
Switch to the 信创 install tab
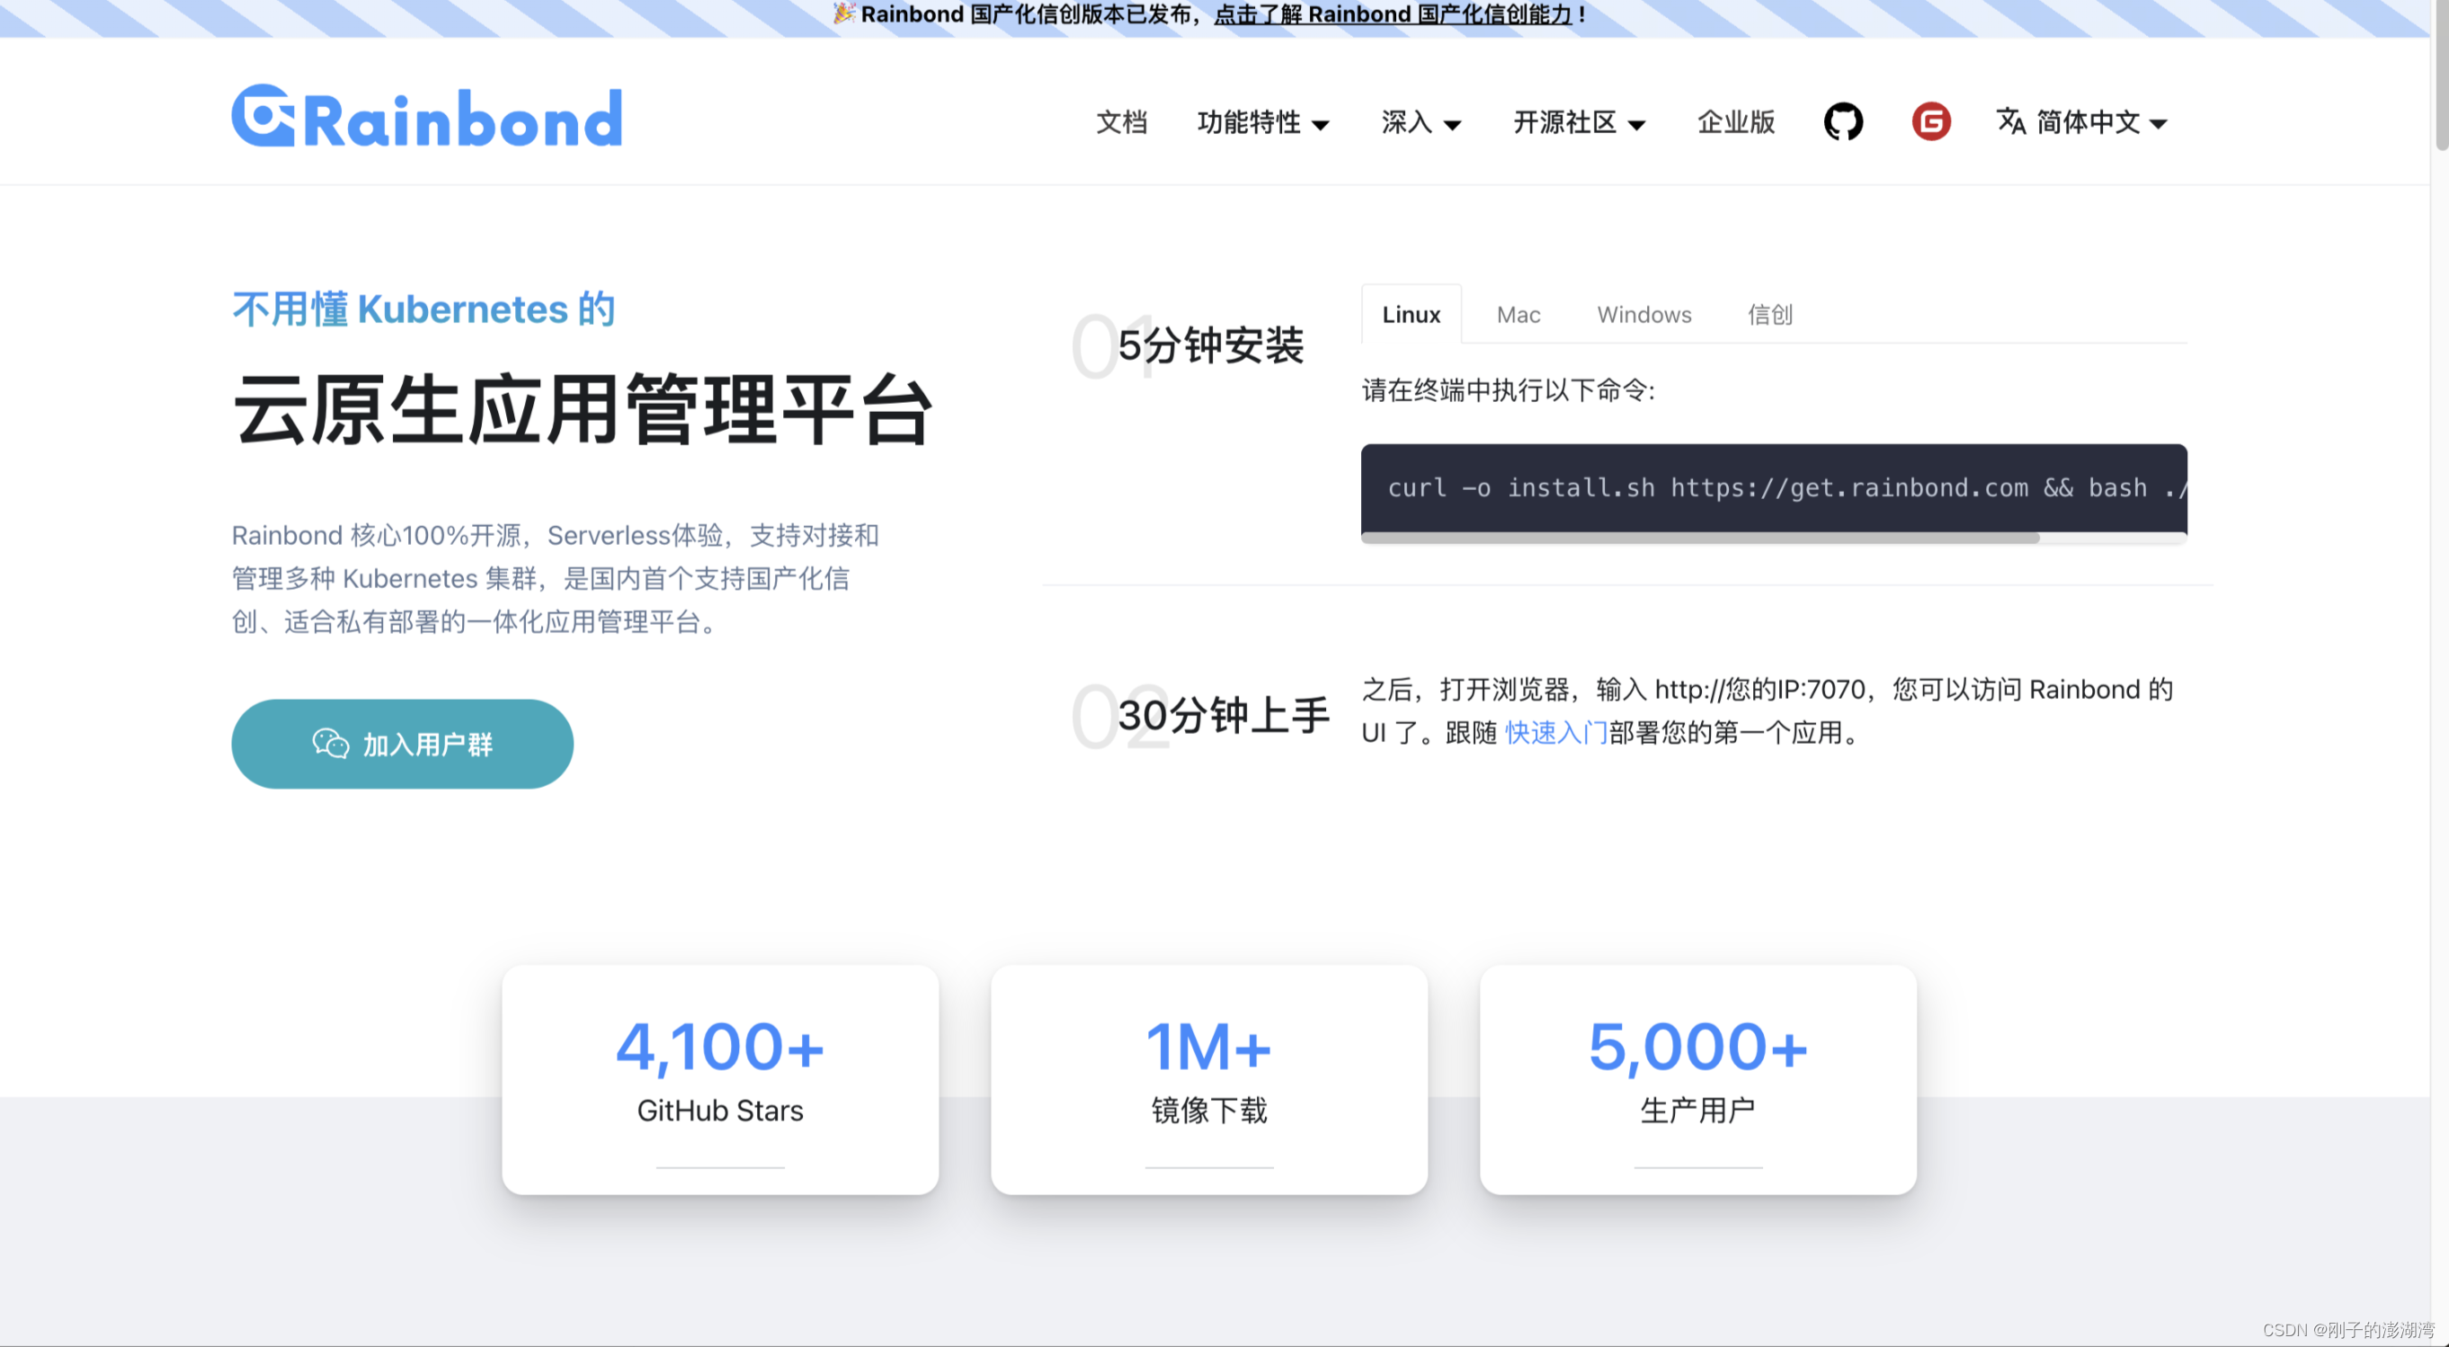point(1769,315)
